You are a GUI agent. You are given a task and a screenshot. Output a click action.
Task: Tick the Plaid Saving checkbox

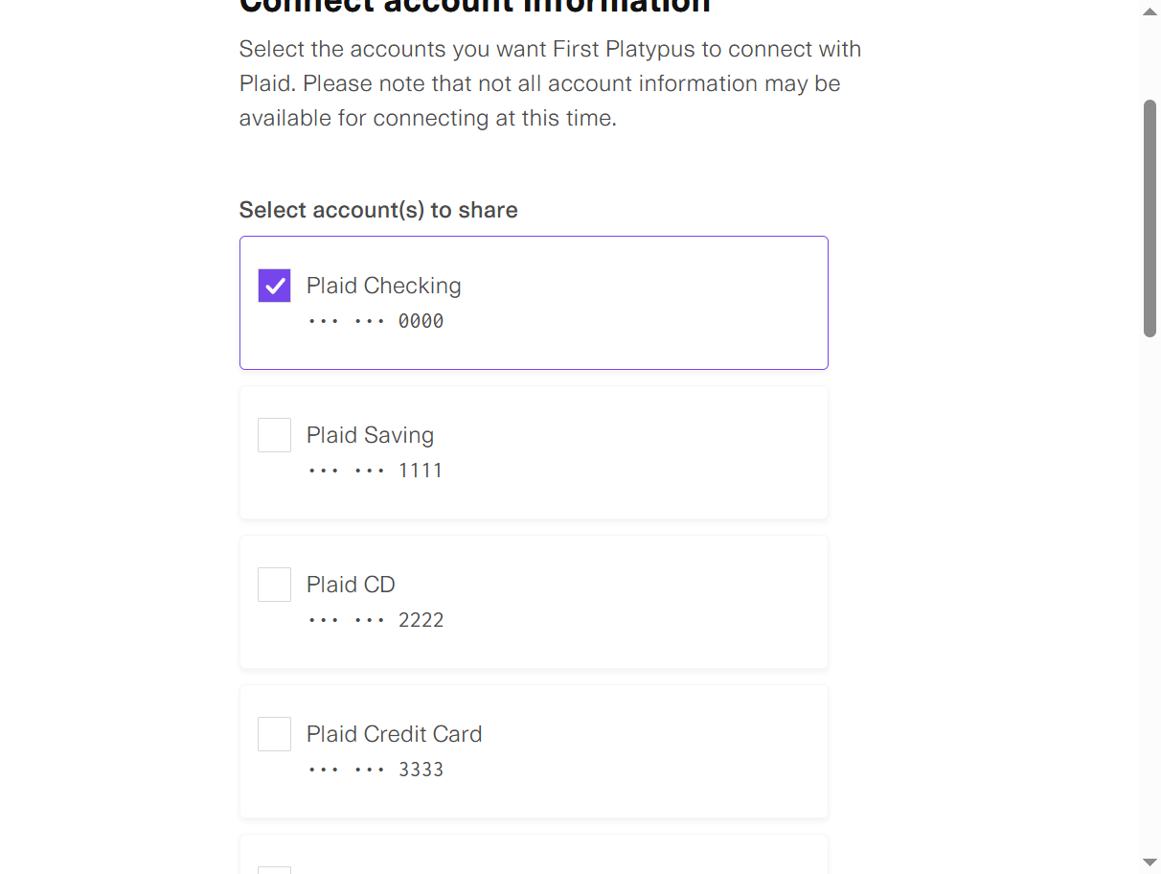pyautogui.click(x=274, y=435)
